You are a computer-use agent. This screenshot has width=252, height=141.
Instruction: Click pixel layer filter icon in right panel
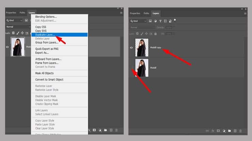[x=150, y=21]
